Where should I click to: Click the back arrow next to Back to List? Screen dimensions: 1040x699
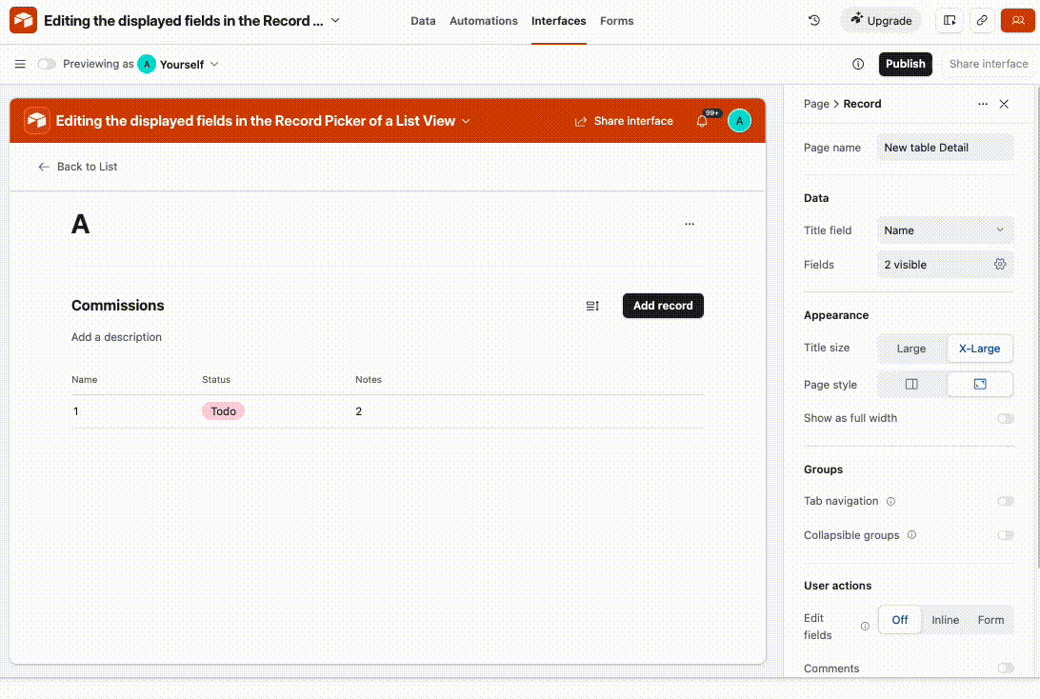pos(44,167)
